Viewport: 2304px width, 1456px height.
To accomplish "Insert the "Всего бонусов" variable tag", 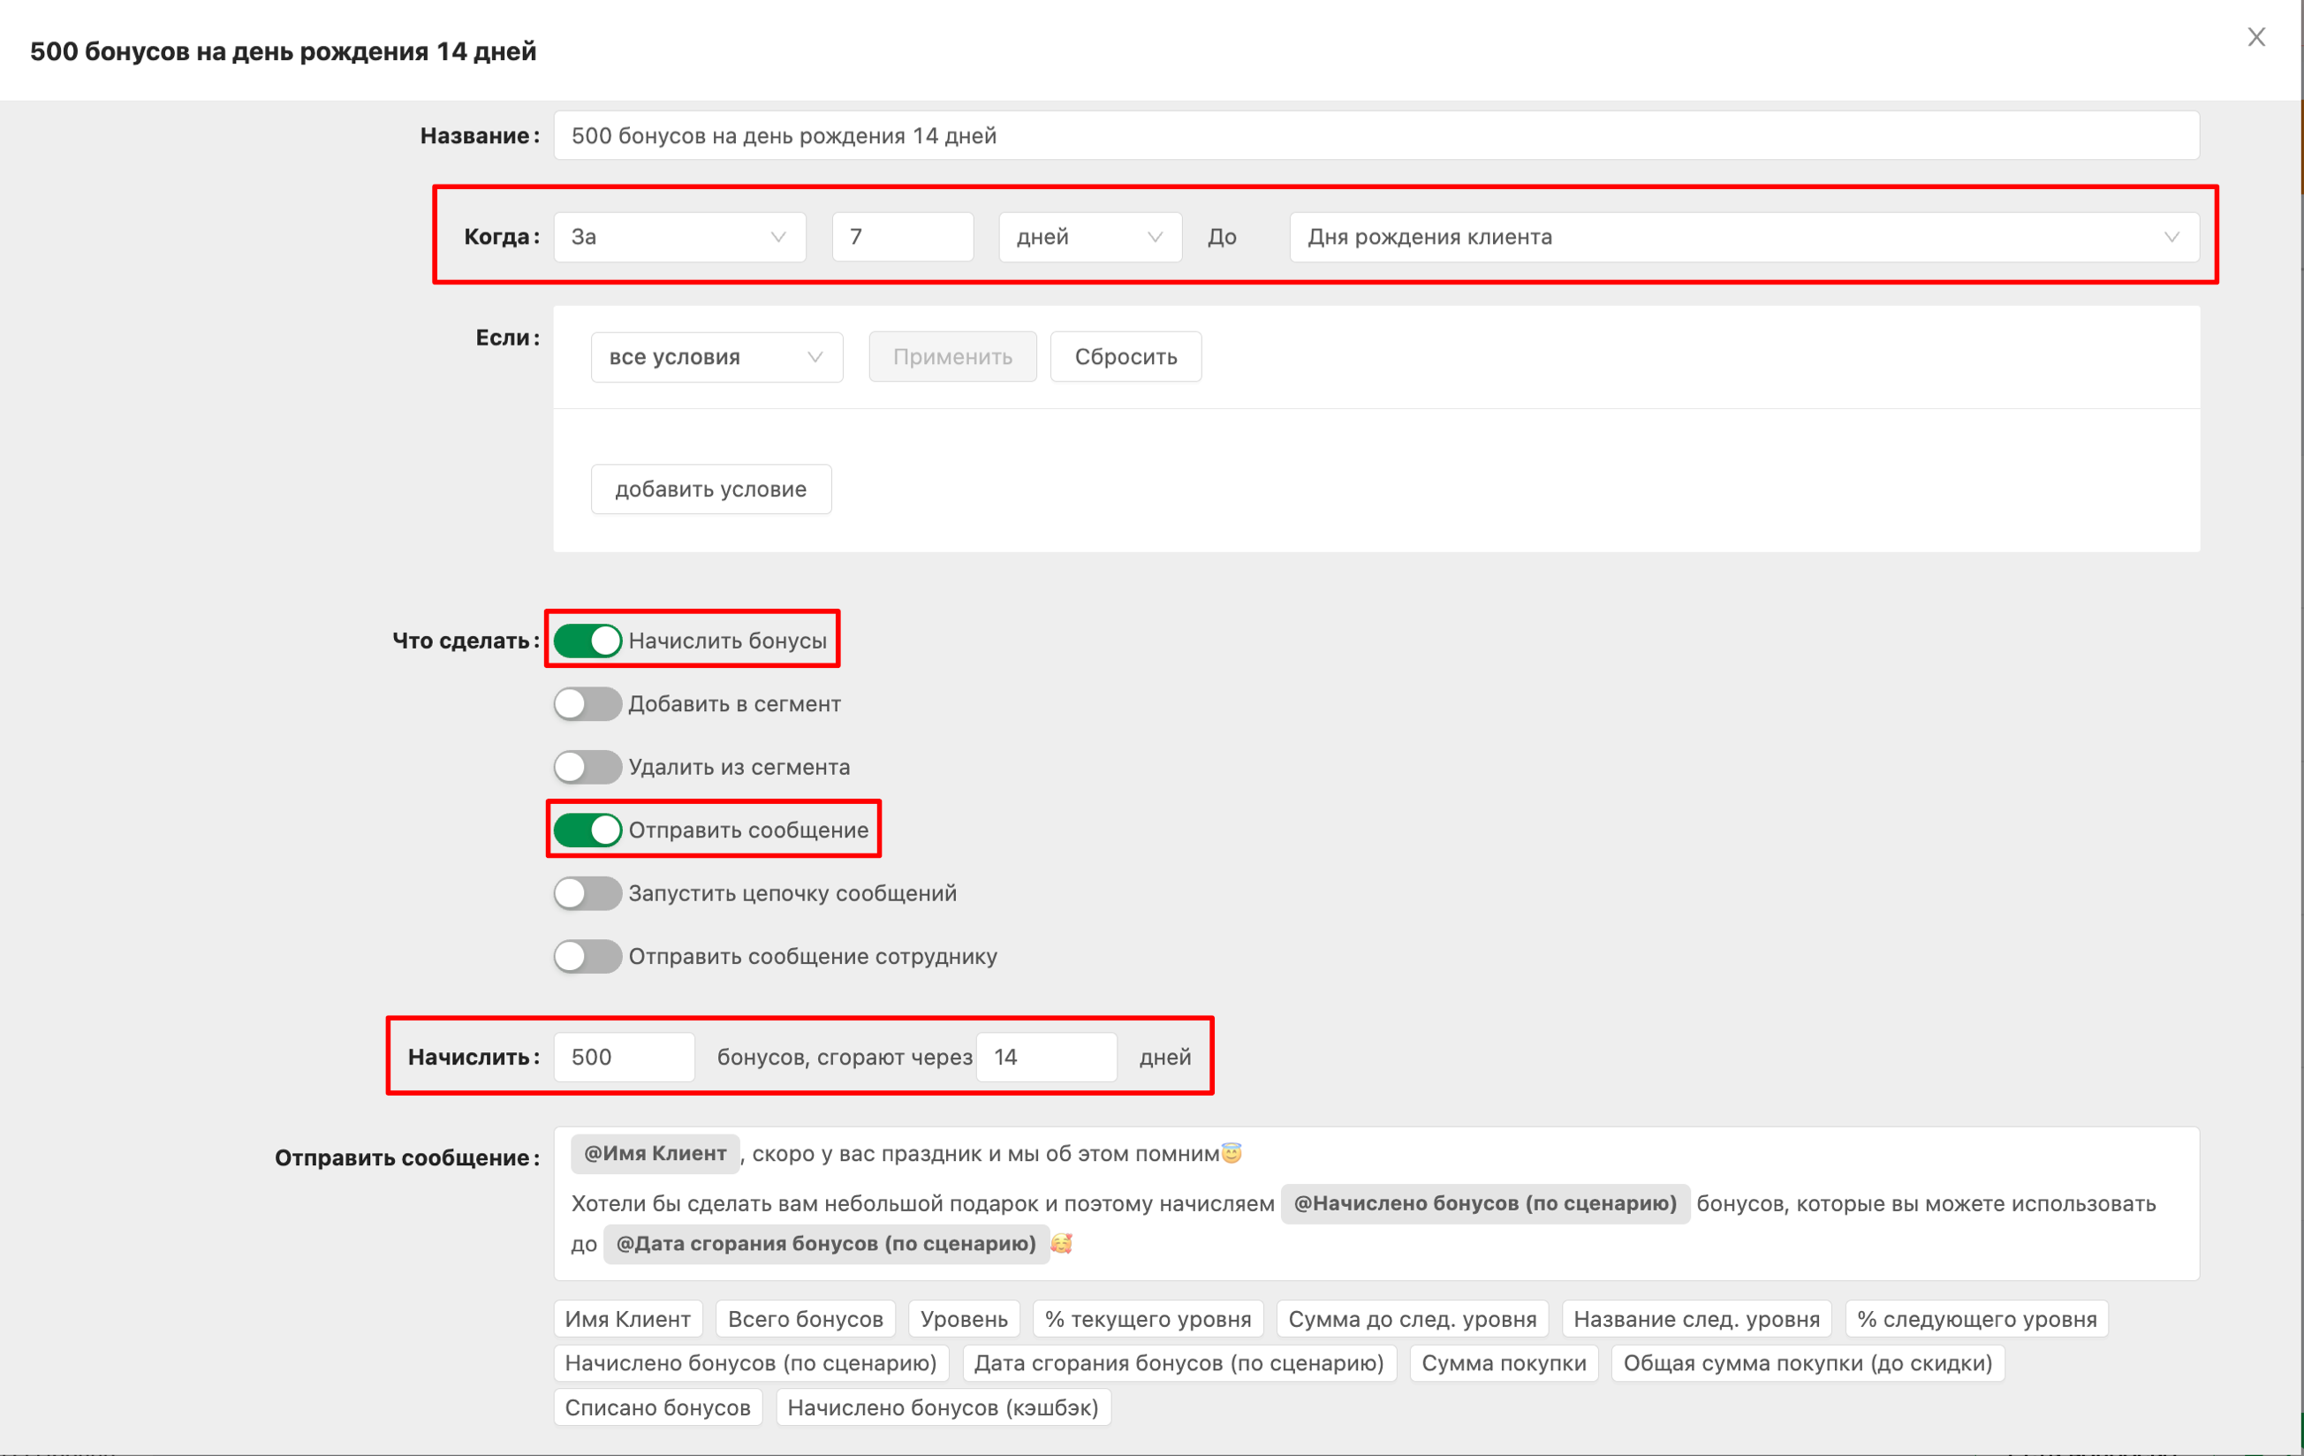I will click(806, 1318).
